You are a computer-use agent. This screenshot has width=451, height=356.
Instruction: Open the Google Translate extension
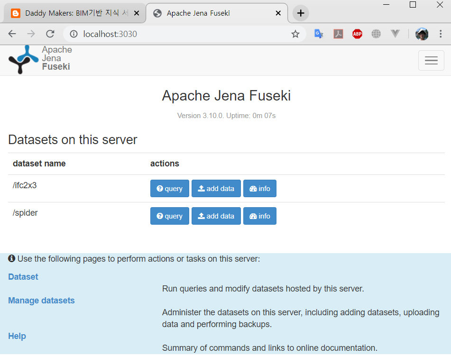[x=319, y=34]
